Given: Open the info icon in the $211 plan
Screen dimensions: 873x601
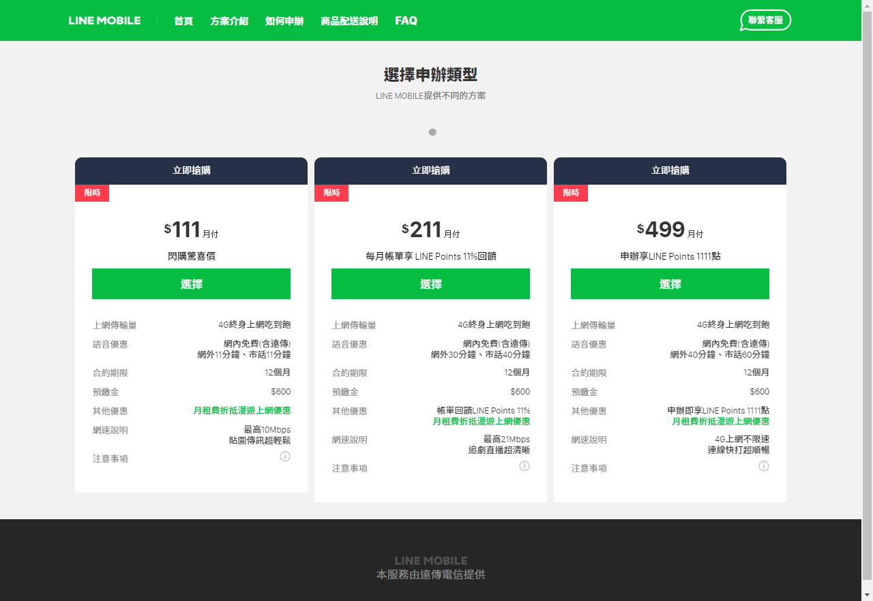Looking at the screenshot, I should 524,466.
